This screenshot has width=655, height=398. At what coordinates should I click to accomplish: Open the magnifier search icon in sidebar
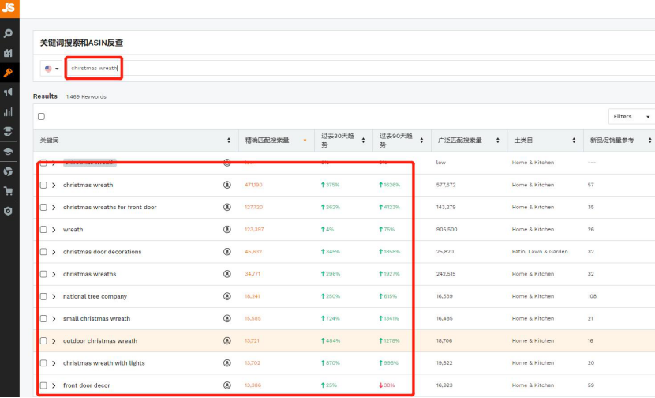tap(9, 34)
